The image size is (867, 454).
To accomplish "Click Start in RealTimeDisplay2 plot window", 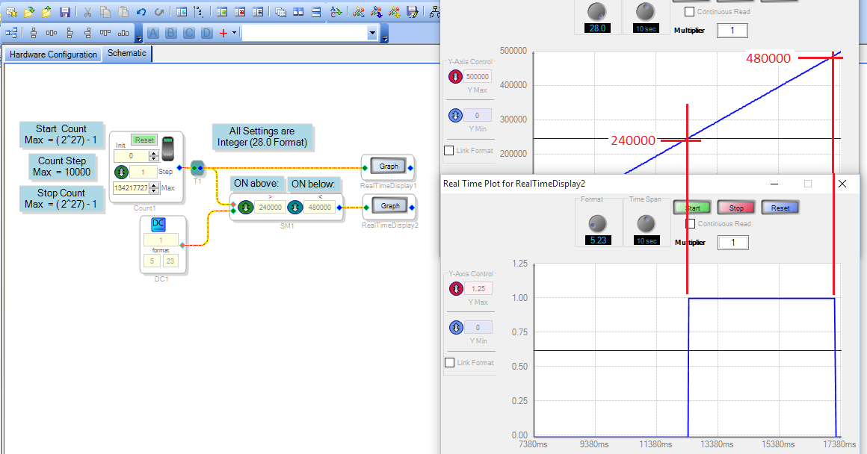I will [x=692, y=208].
